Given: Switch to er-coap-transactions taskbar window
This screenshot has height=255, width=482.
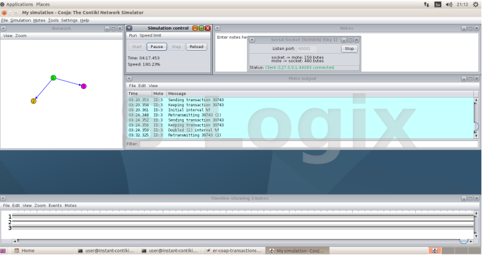Looking at the screenshot, I should point(234,251).
